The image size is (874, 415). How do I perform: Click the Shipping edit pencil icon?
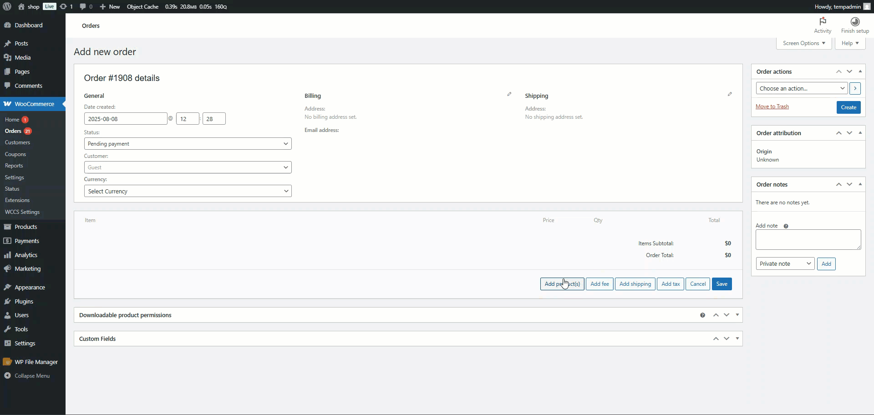tap(729, 94)
